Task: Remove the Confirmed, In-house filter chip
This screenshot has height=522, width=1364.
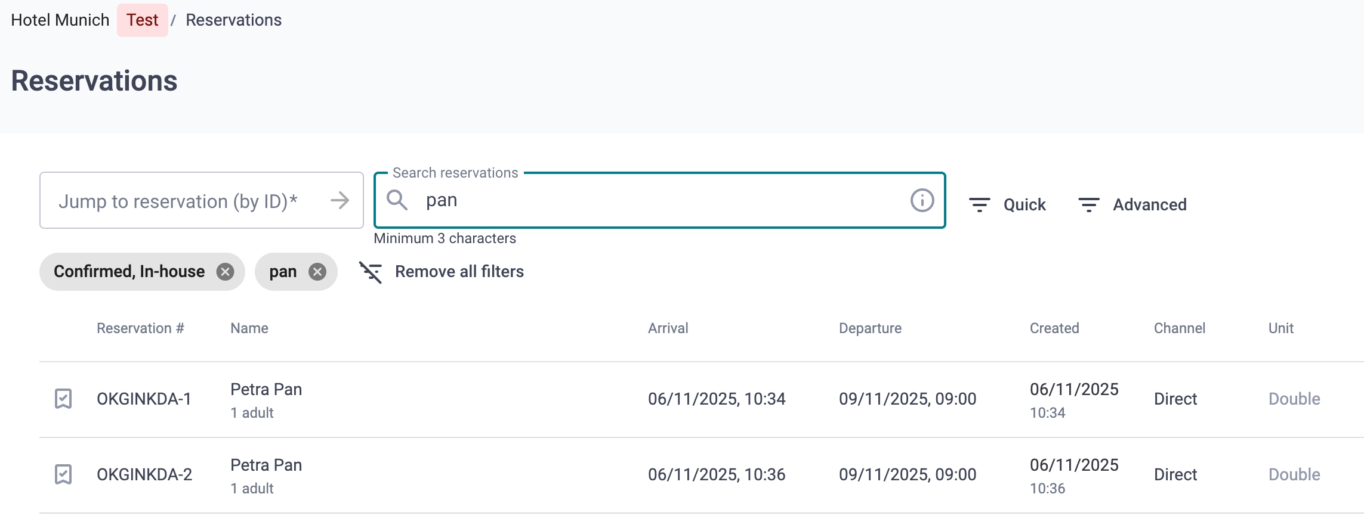Action: point(225,272)
